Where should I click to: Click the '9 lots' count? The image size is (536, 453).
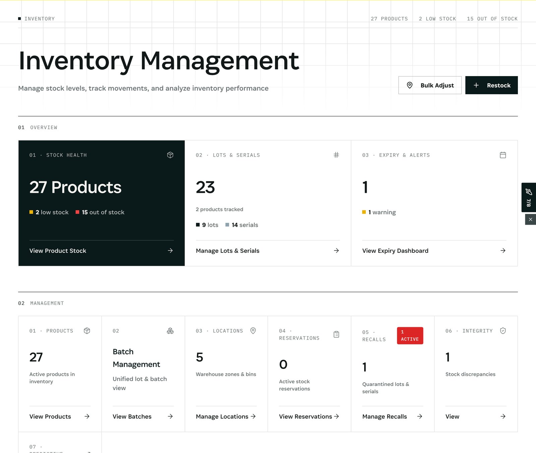tap(207, 225)
